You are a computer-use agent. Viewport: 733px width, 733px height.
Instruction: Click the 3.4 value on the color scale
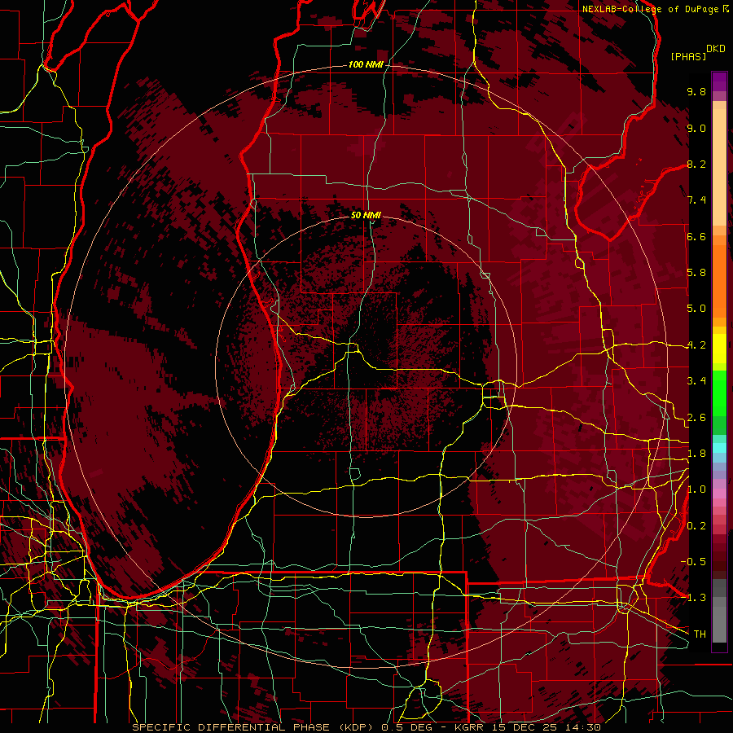(x=696, y=381)
